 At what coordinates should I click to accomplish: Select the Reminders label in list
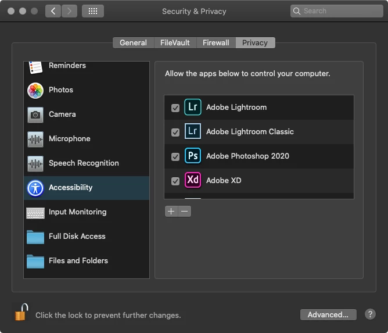(x=67, y=65)
